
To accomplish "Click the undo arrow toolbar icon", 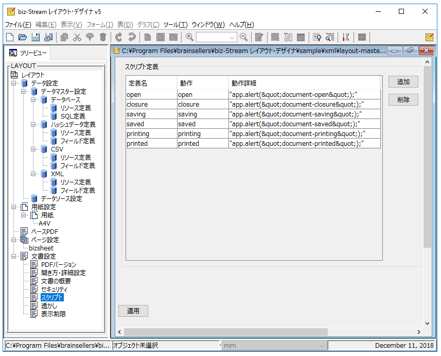I will (x=119, y=37).
